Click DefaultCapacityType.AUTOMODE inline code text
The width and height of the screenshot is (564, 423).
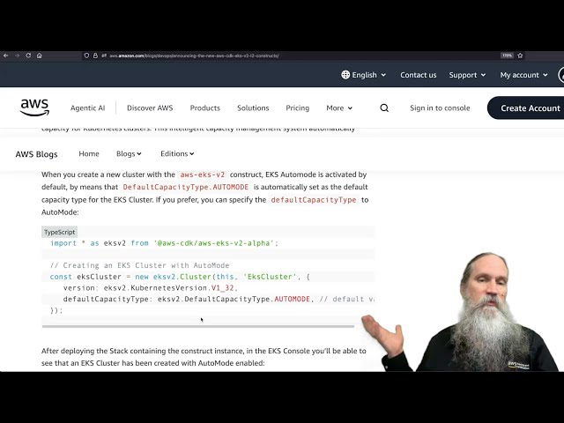186,187
